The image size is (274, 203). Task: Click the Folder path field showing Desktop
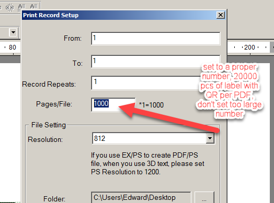click(141, 198)
